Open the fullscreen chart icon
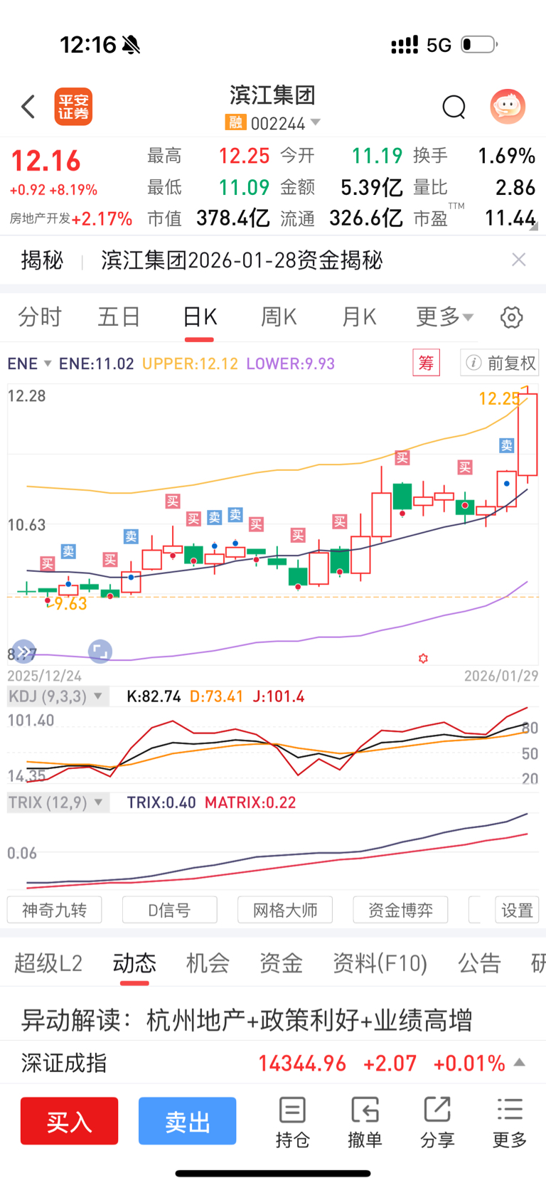The width and height of the screenshot is (546, 1188). [100, 651]
